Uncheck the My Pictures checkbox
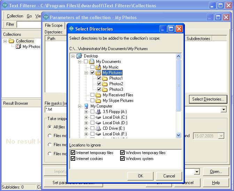This screenshot has width=234, height=191. point(92,73)
